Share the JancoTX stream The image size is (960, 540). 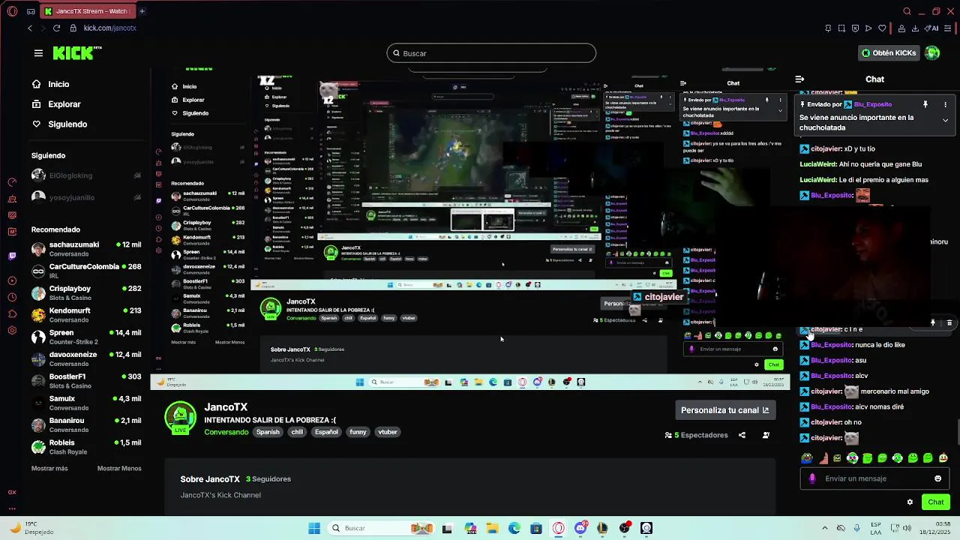[742, 435]
